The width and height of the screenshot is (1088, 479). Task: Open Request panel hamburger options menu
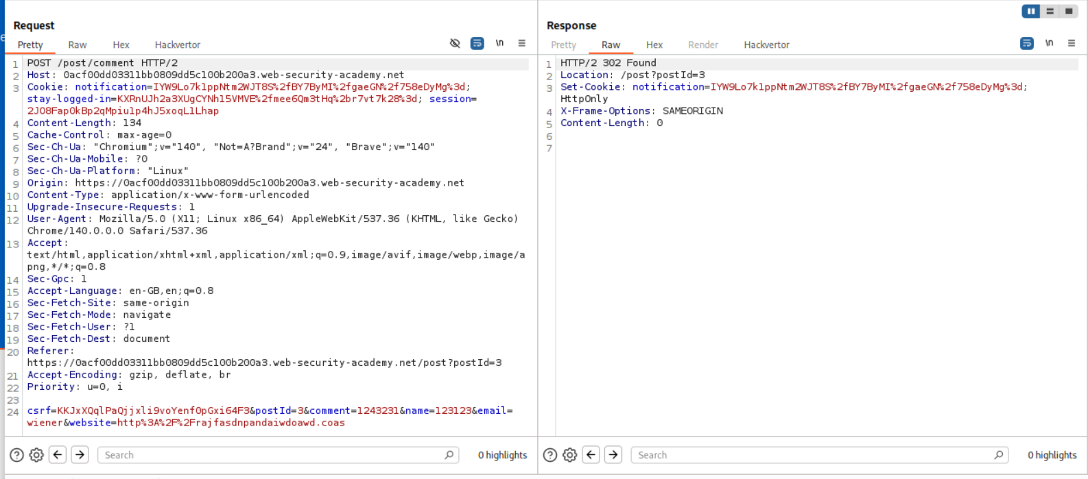pyautogui.click(x=522, y=43)
